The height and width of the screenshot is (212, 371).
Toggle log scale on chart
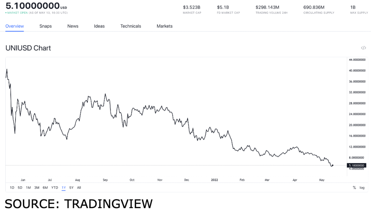tap(362, 188)
